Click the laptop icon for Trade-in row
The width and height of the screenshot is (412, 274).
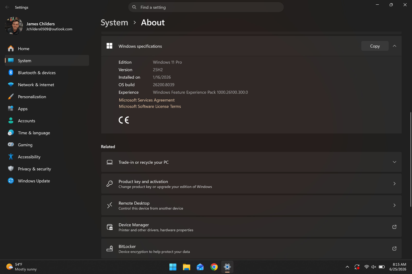pyautogui.click(x=110, y=162)
